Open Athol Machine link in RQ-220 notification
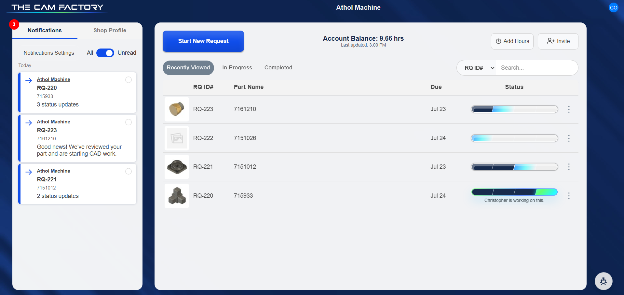The image size is (624, 295). pos(53,79)
